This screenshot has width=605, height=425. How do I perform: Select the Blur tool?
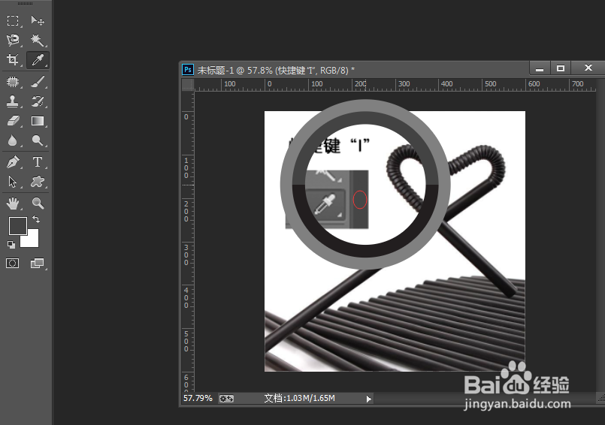(13, 140)
